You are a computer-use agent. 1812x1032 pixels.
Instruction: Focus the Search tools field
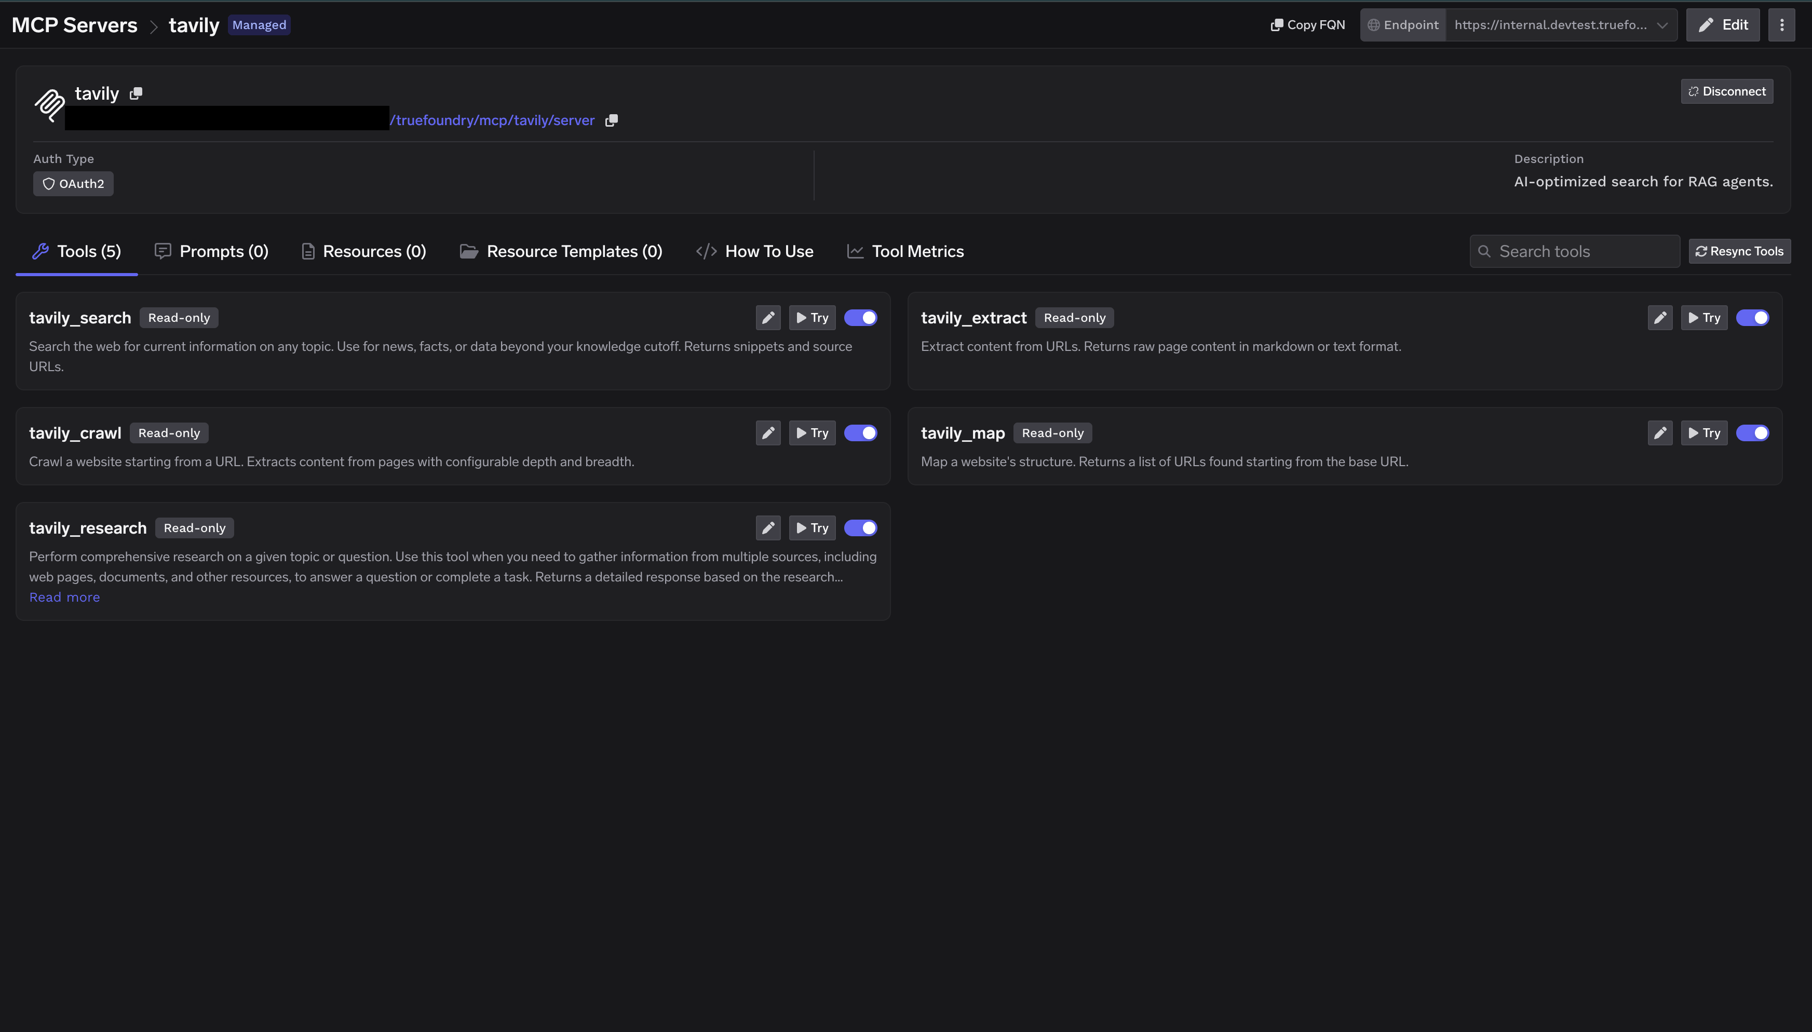[x=1575, y=252]
